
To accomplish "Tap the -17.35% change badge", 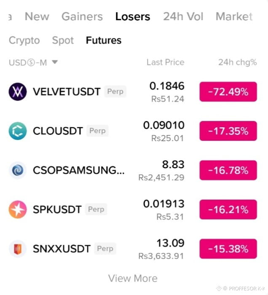I will [228, 131].
